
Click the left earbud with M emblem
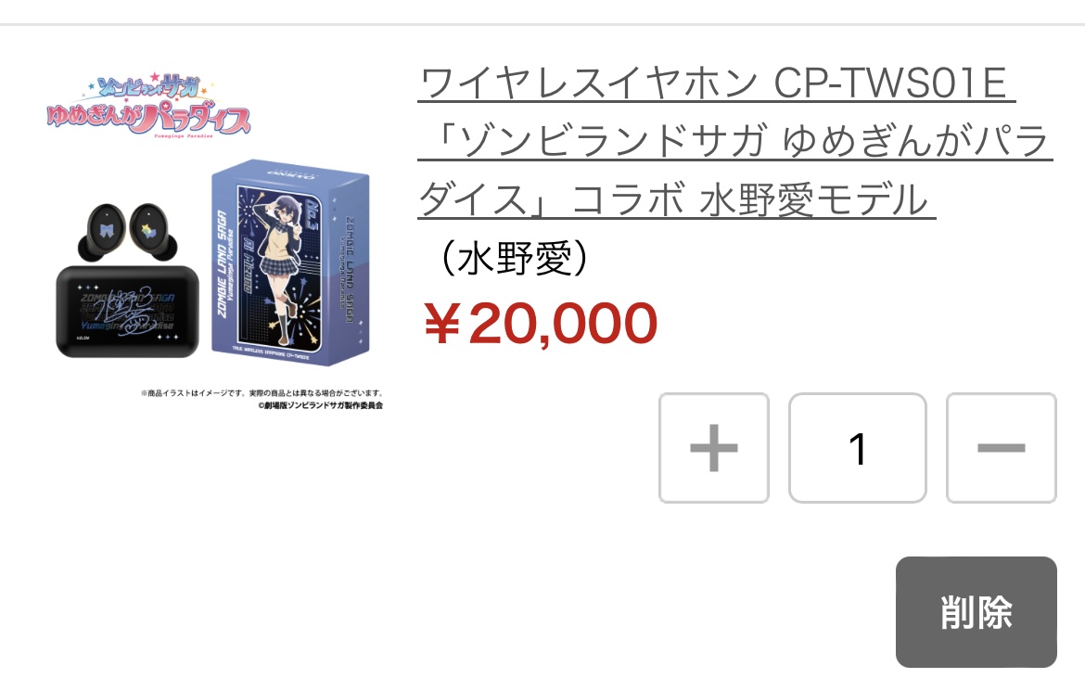(105, 231)
